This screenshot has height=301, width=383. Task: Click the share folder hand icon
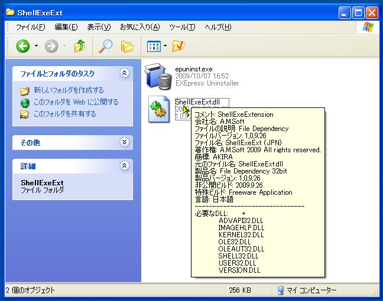click(x=25, y=114)
